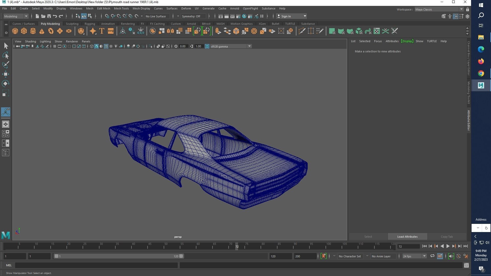This screenshot has height=276, width=491.
Task: Click the current frame field showing 72
Action: click(408, 246)
